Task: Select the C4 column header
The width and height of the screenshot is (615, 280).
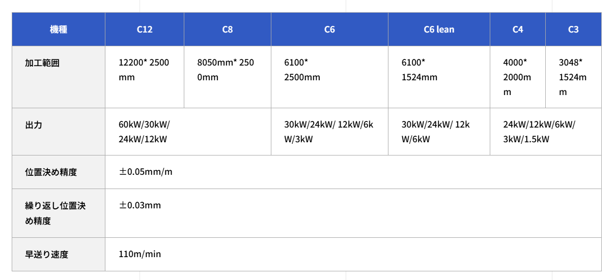Action: [x=518, y=29]
